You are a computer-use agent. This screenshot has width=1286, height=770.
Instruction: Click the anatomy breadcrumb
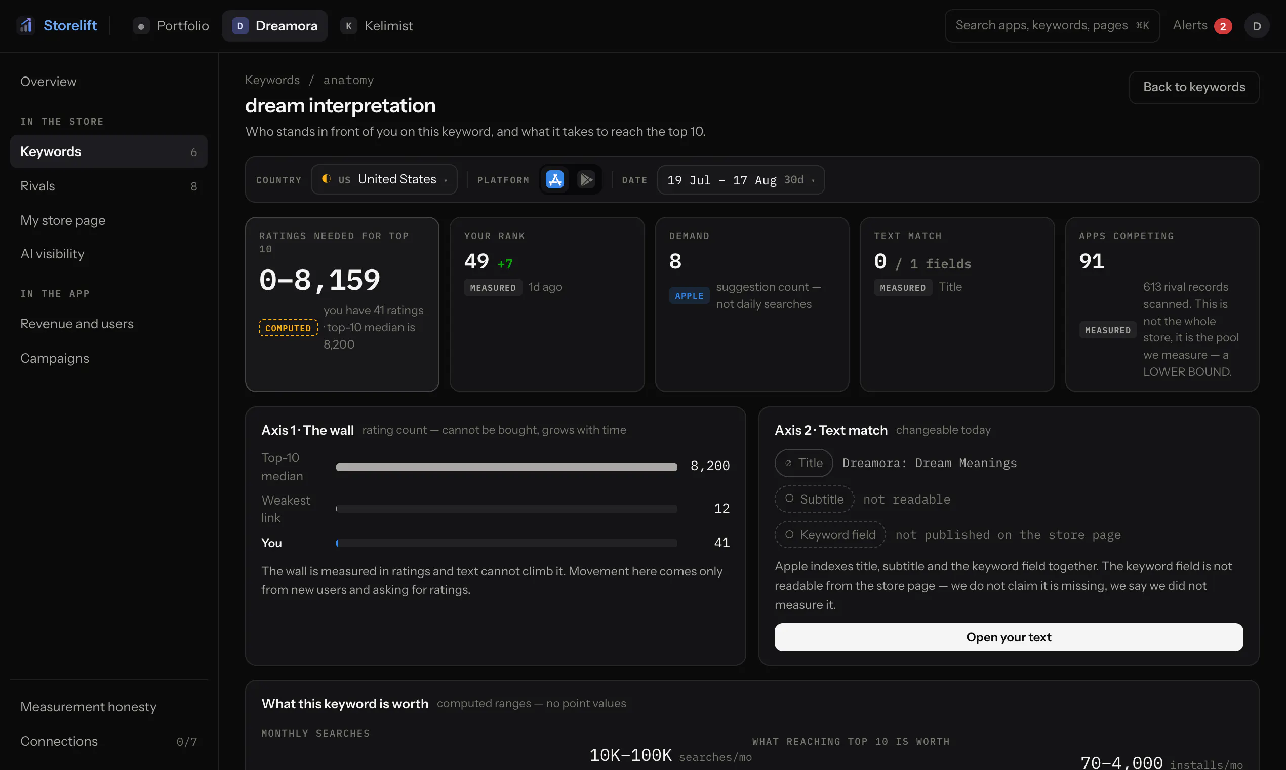point(348,80)
